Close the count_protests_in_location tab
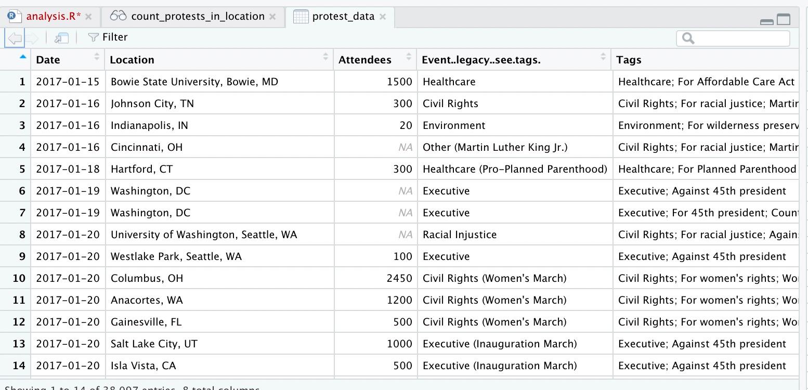This screenshot has width=808, height=390. (272, 17)
